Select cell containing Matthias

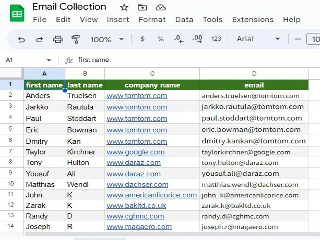tap(44, 185)
